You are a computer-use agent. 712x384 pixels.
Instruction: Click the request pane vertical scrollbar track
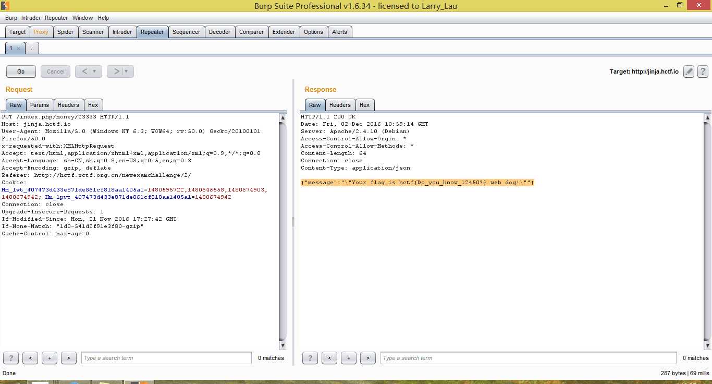pos(283,231)
